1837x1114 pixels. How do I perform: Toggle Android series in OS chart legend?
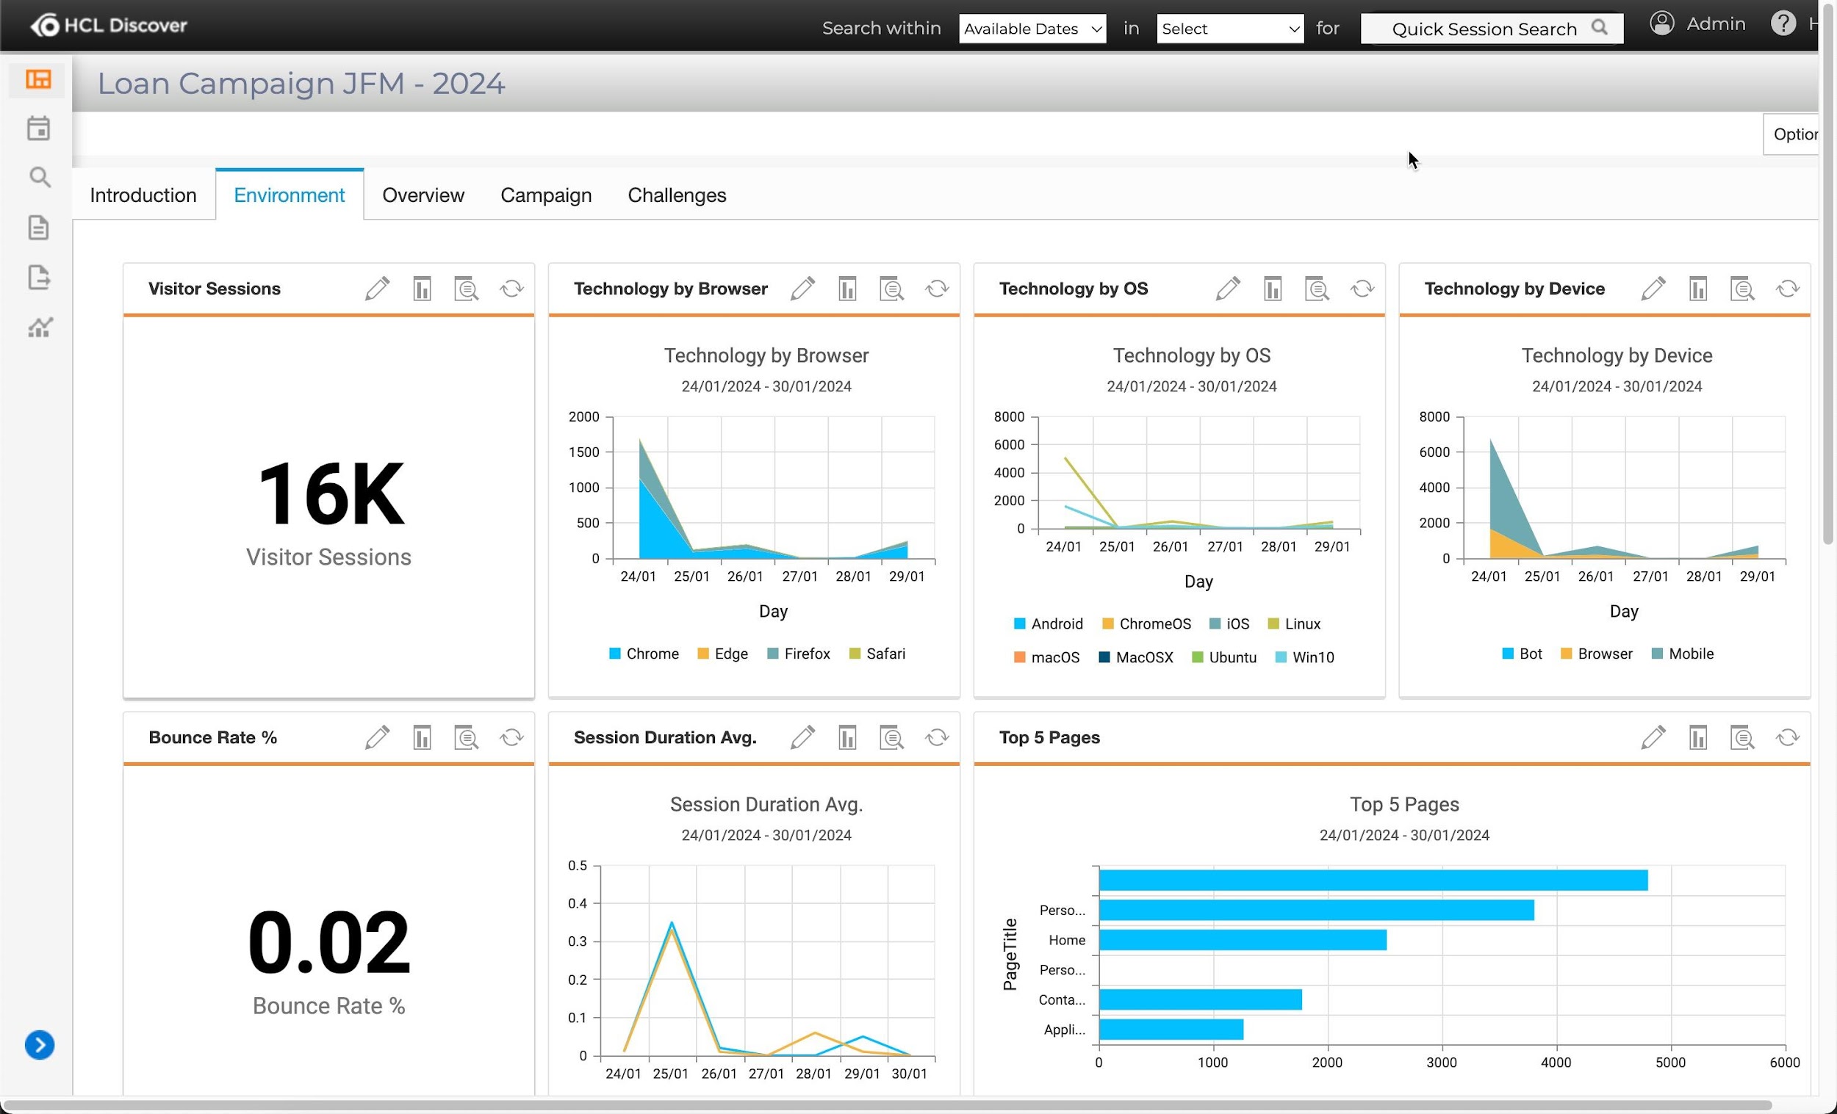[1049, 623]
